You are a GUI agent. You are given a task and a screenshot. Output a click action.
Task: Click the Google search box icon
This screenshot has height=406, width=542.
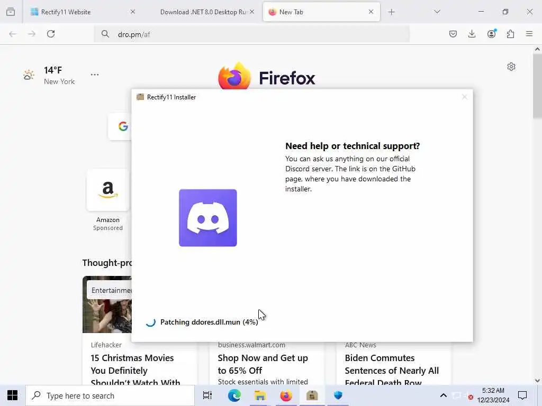pyautogui.click(x=123, y=126)
